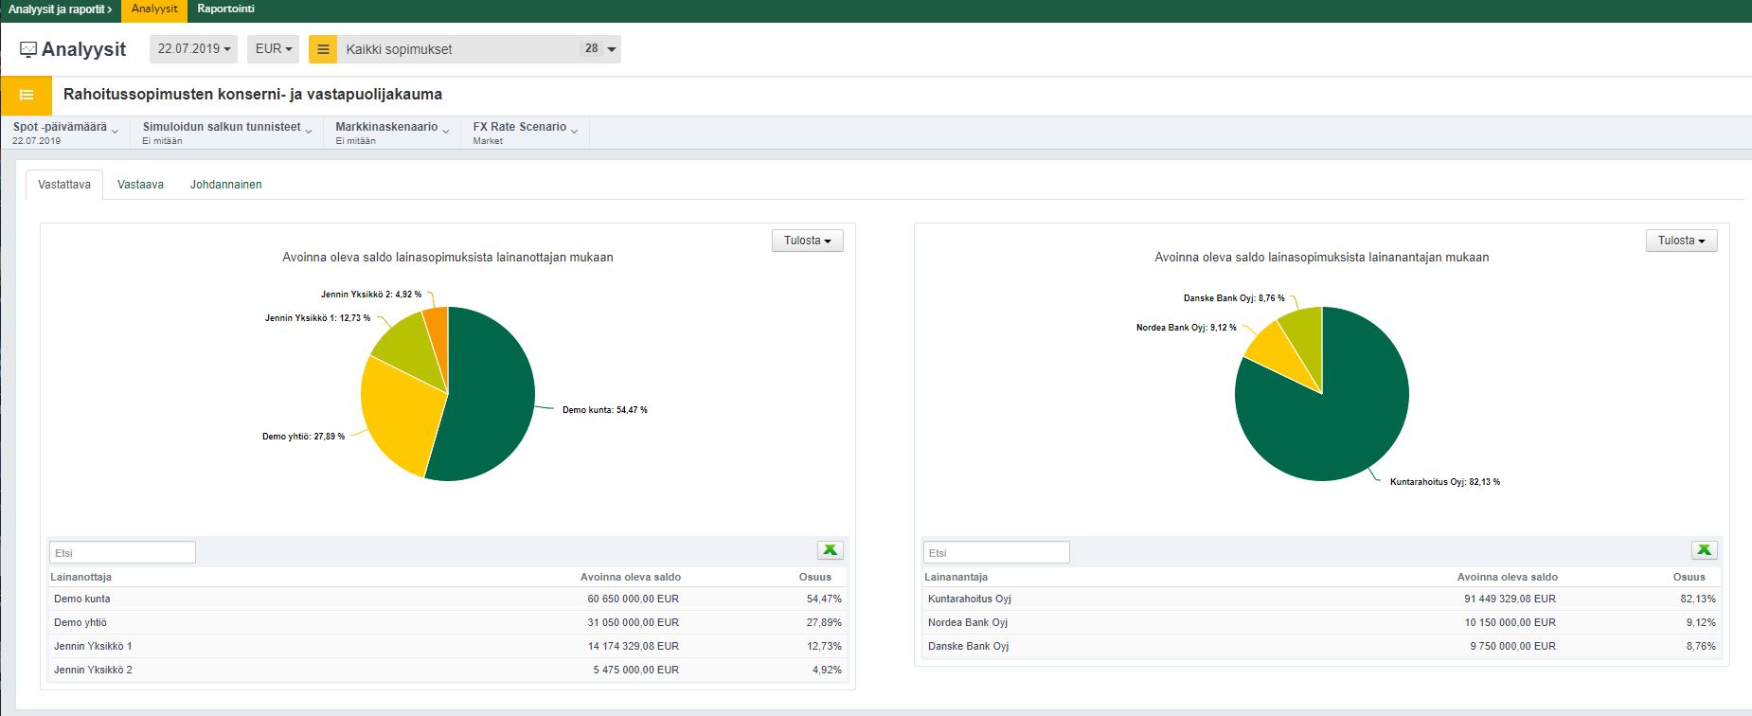This screenshot has width=1752, height=716.
Task: Click the yellow hamburger icon beside Kaikki sopimukset
Action: [323, 49]
